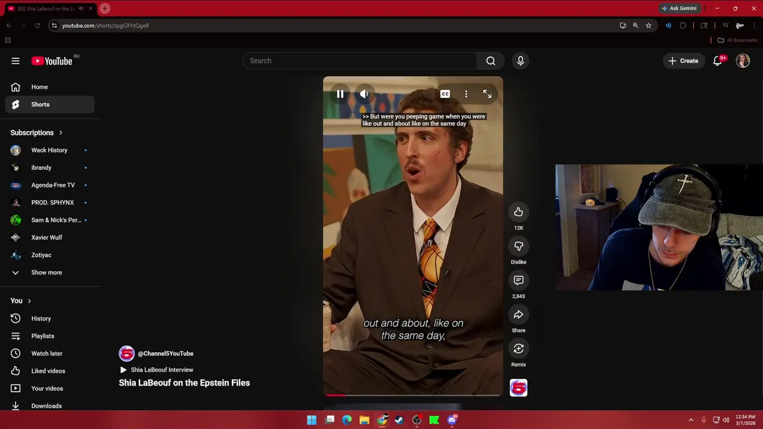Reload the page
The width and height of the screenshot is (763, 429).
[x=37, y=26]
